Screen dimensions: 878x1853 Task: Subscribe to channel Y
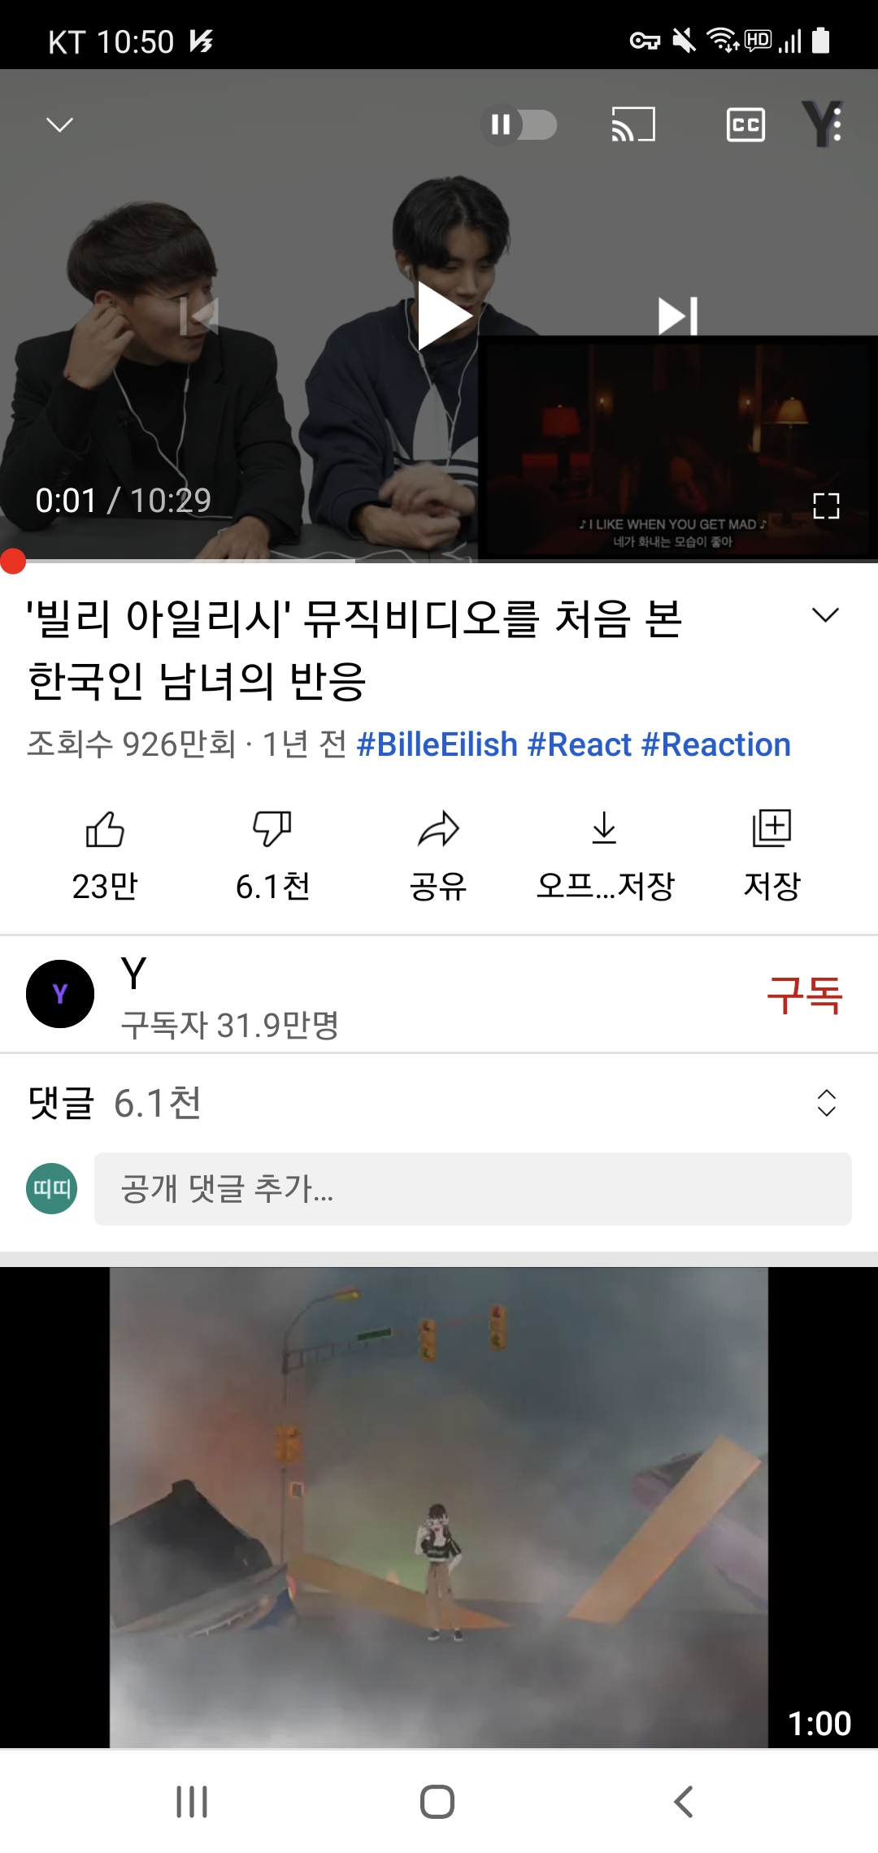[x=805, y=994]
